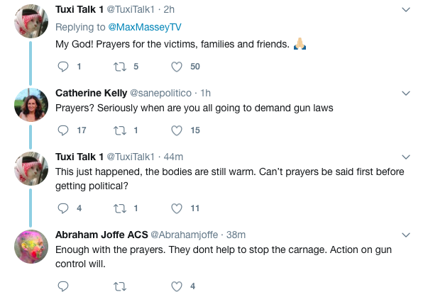Retweet Abraham Joffe's gun control tweet
Image resolution: width=428 pixels, height=292 pixels.
pyautogui.click(x=120, y=286)
